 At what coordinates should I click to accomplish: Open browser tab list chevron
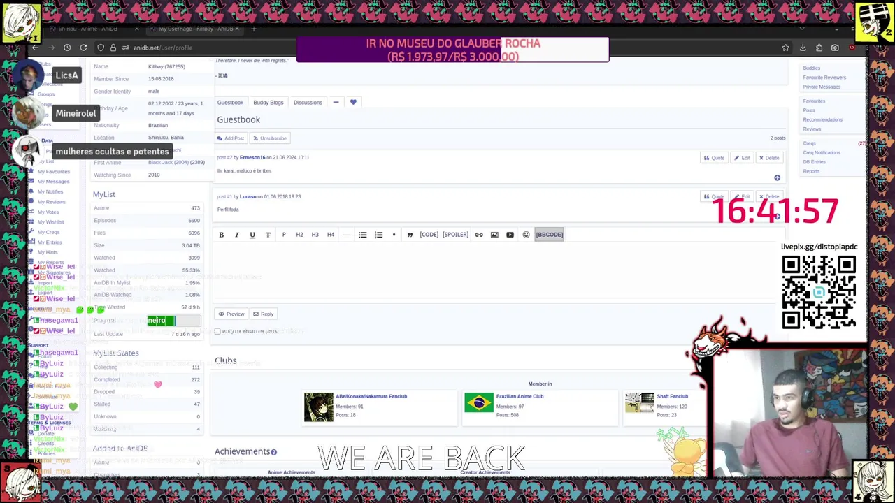point(801,29)
